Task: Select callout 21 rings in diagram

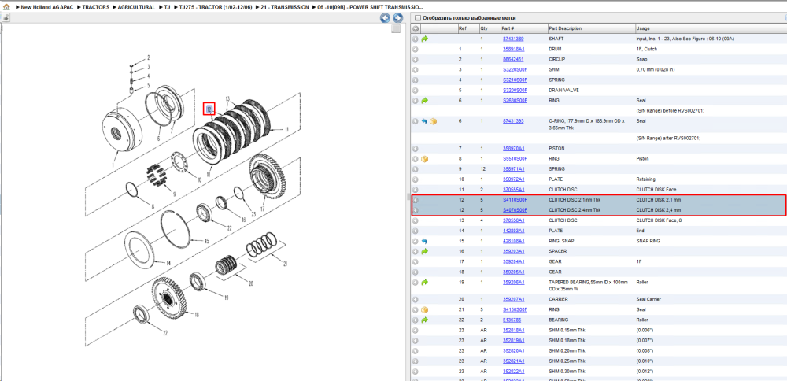Action: pyautogui.click(x=285, y=264)
